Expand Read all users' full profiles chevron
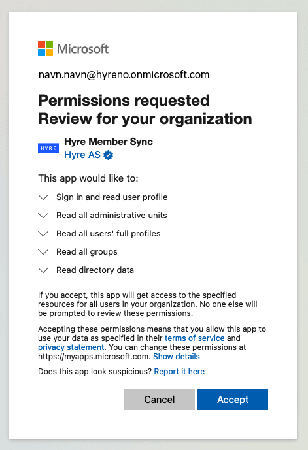 43,234
